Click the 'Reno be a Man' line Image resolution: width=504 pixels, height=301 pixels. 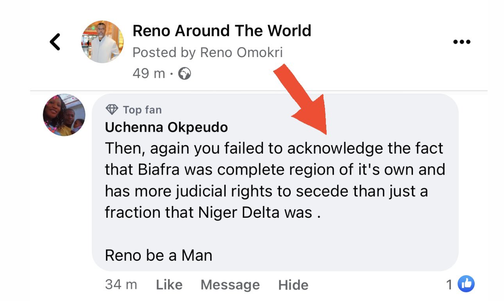click(x=159, y=255)
